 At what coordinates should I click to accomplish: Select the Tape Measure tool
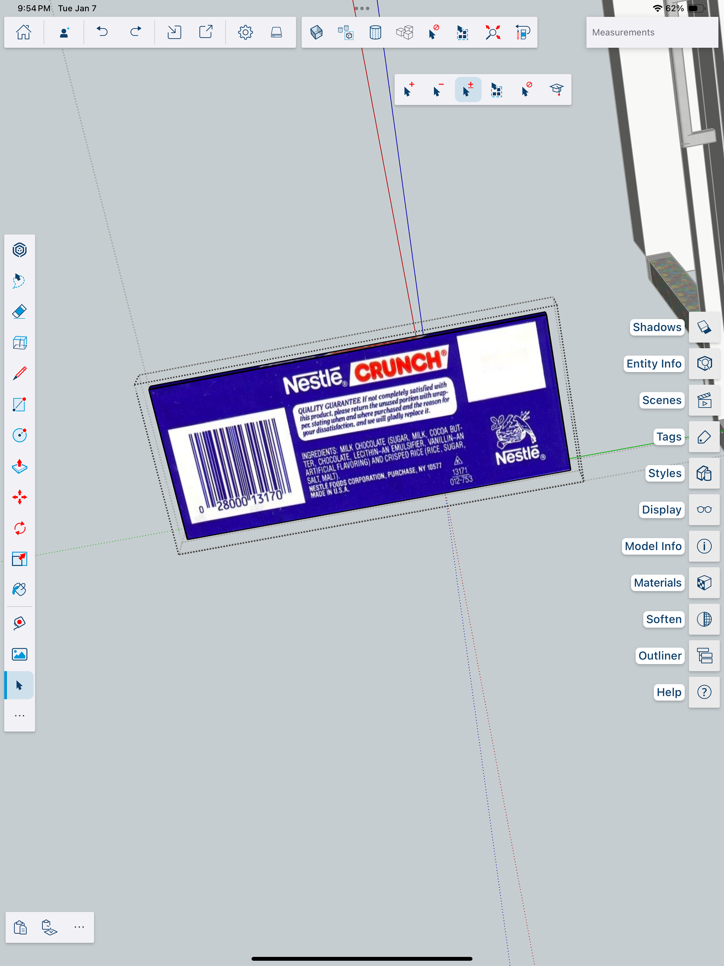(x=20, y=623)
